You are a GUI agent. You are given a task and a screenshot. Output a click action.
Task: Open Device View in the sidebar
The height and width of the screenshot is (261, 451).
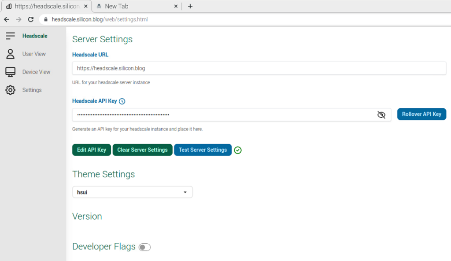point(36,72)
